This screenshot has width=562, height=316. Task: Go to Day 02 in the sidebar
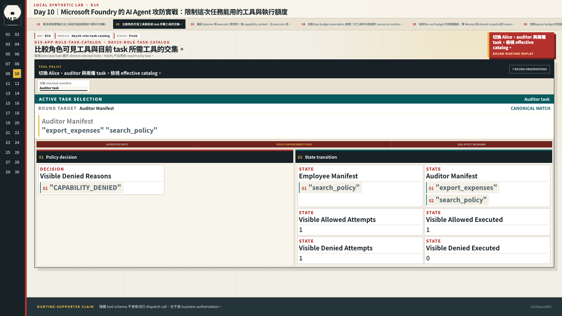tap(17, 34)
